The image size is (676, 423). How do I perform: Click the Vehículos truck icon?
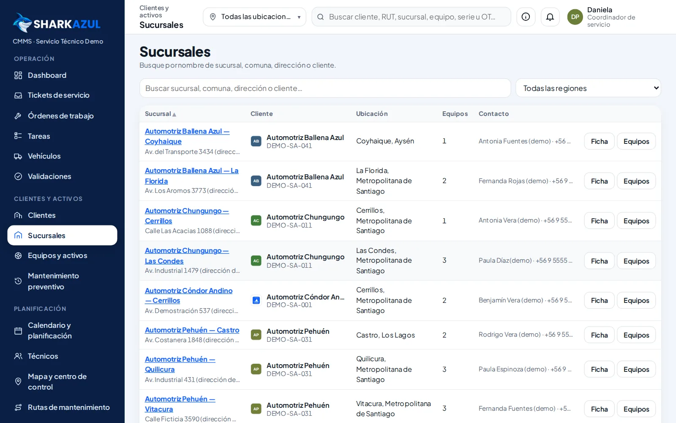18,156
